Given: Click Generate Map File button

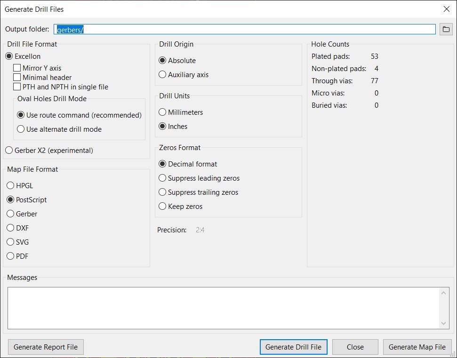Looking at the screenshot, I should 417,347.
